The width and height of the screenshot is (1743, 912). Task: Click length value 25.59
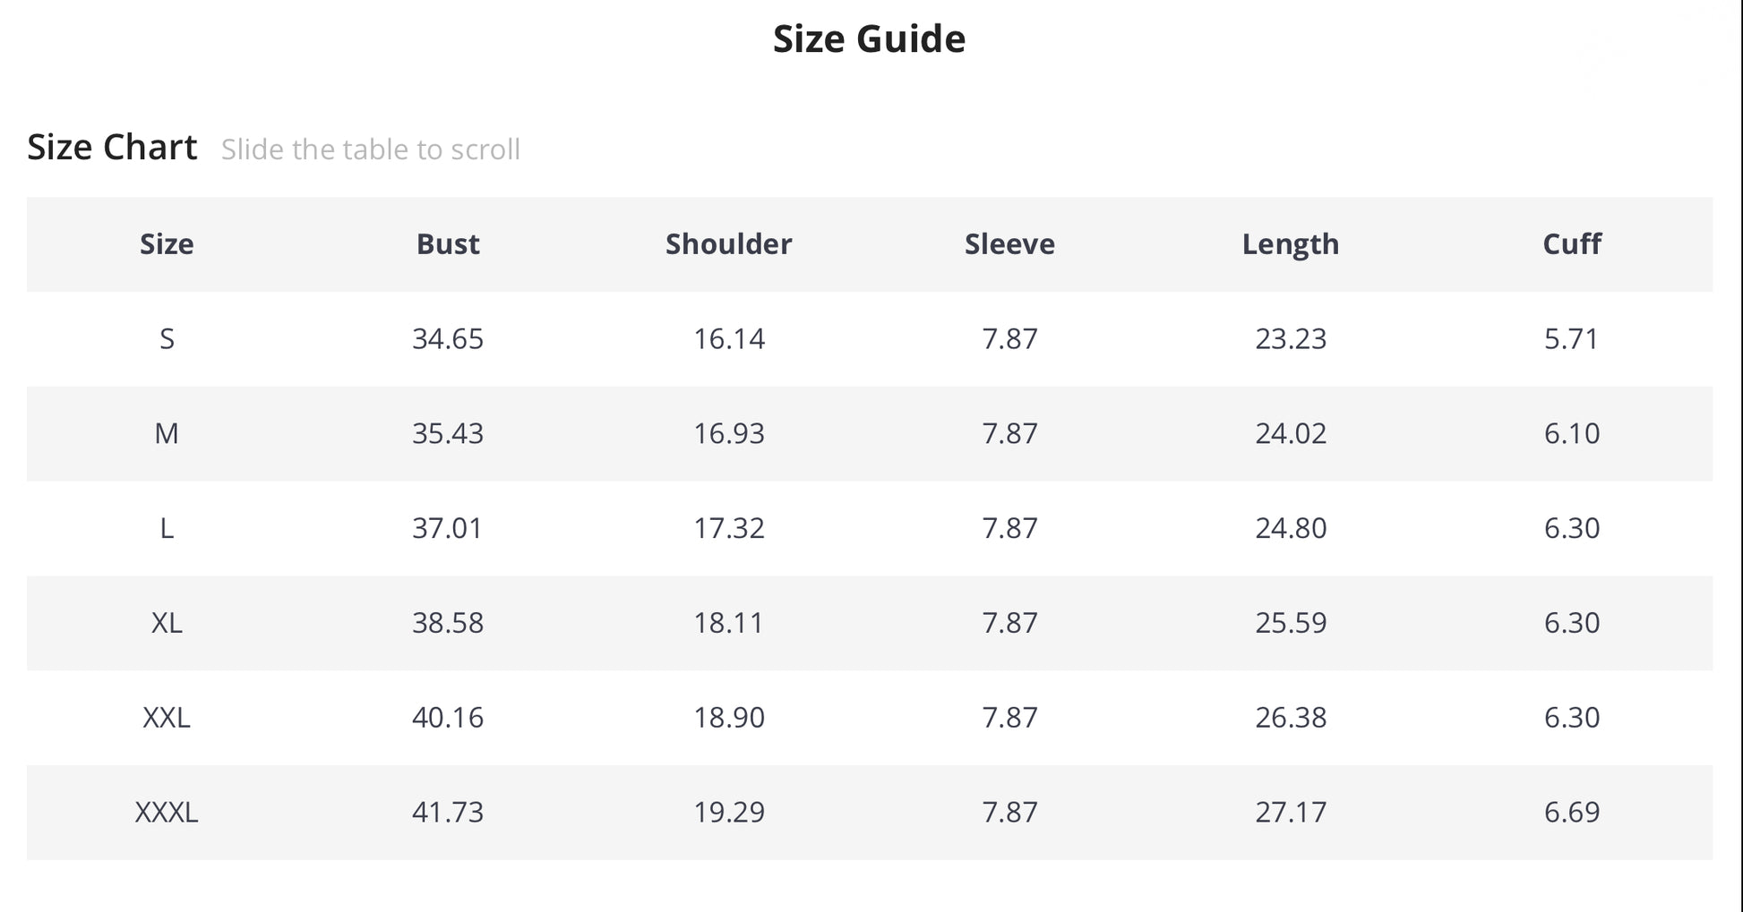pos(1290,623)
